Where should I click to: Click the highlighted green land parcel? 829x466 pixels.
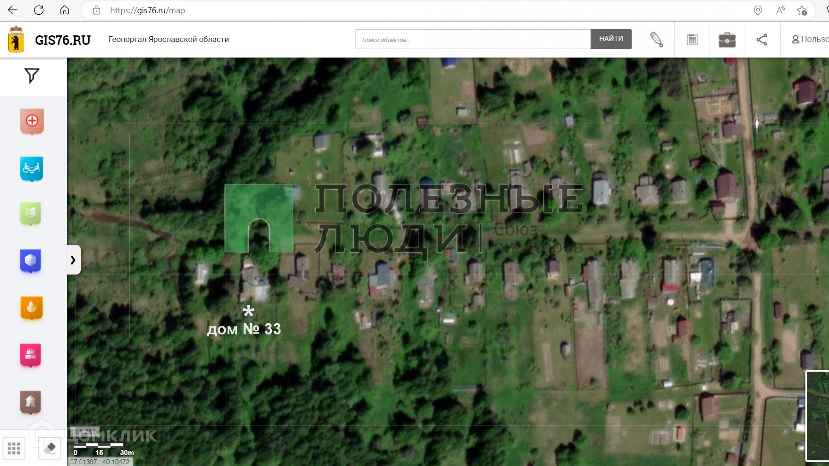259,218
